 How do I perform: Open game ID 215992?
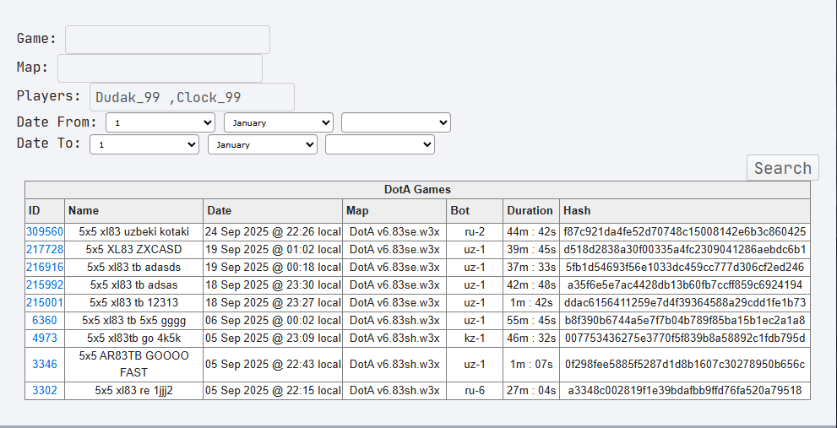click(x=45, y=285)
